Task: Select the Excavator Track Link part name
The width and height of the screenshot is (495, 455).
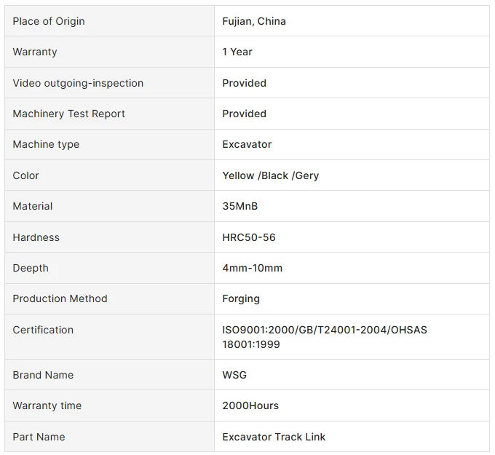Action: [x=274, y=437]
